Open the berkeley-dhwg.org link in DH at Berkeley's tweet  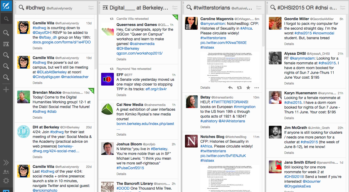point(56,149)
